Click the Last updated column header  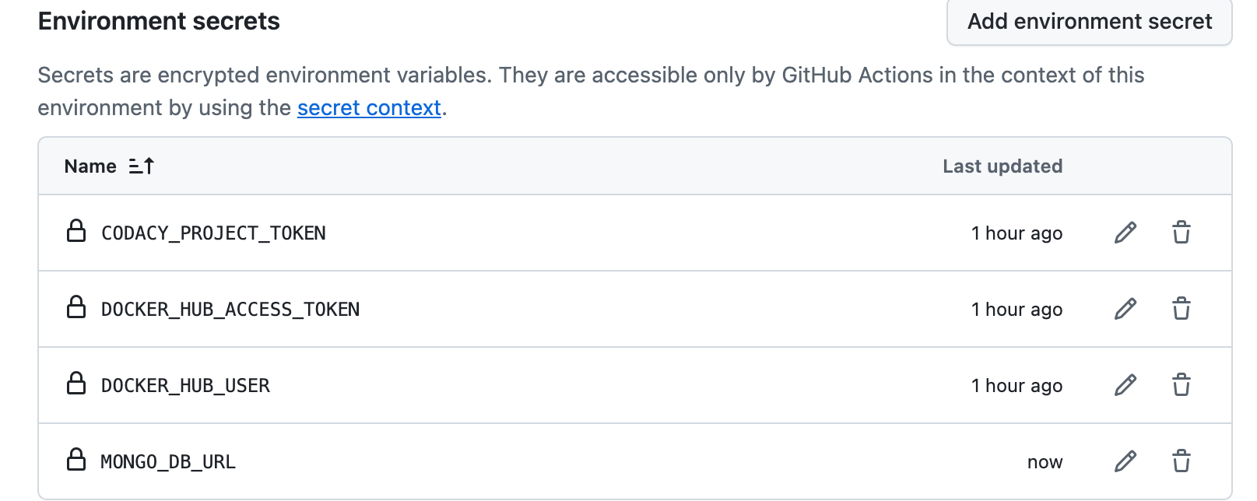[1002, 166]
